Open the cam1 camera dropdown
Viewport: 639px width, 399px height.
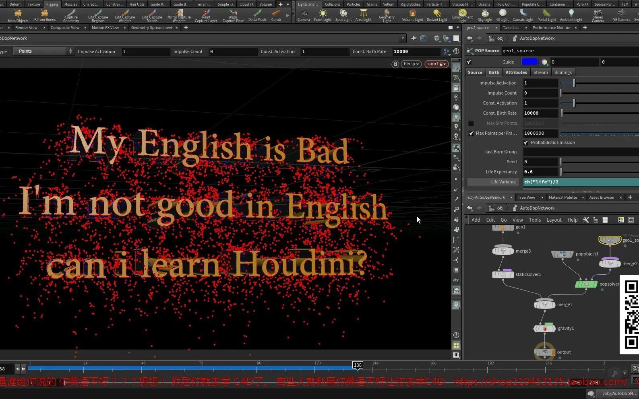(x=436, y=64)
